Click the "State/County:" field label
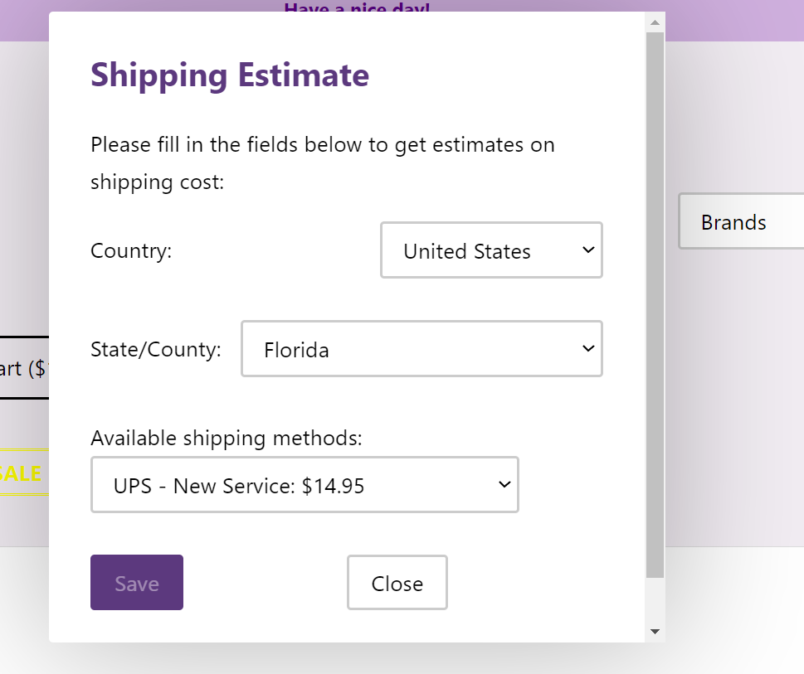Image resolution: width=804 pixels, height=674 pixels. point(156,349)
